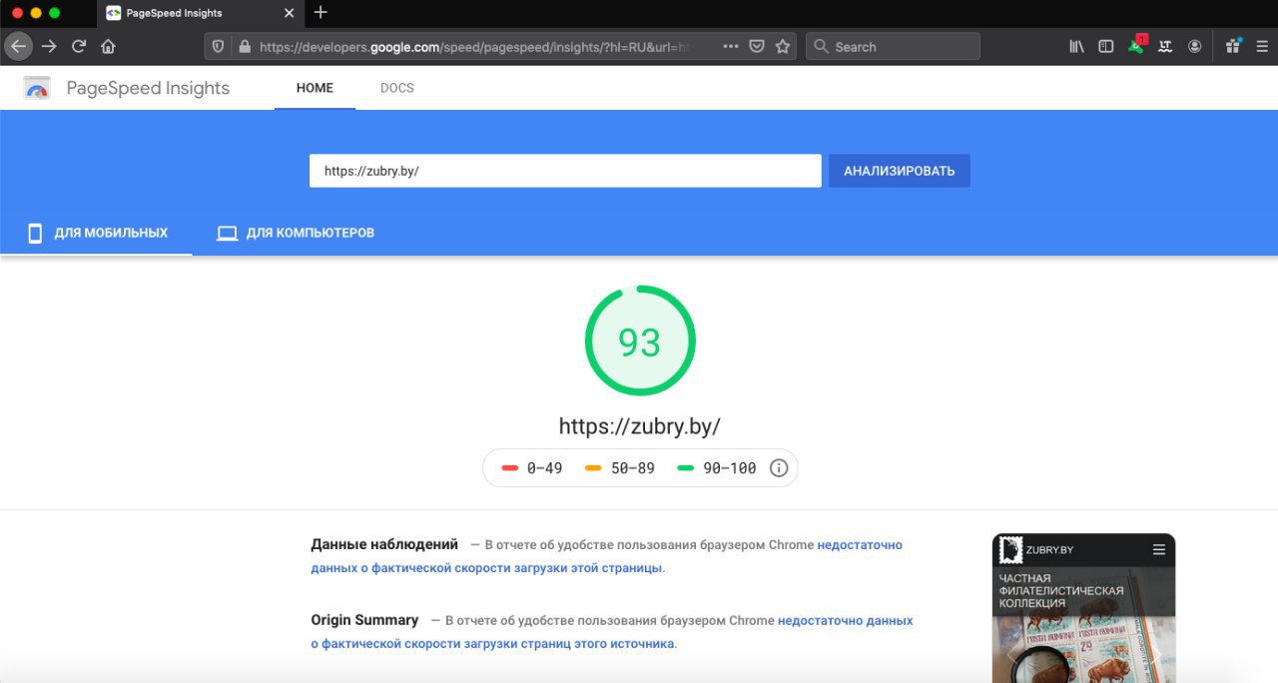
Task: Close the PageSpeed Insights tab
Action: (x=290, y=13)
